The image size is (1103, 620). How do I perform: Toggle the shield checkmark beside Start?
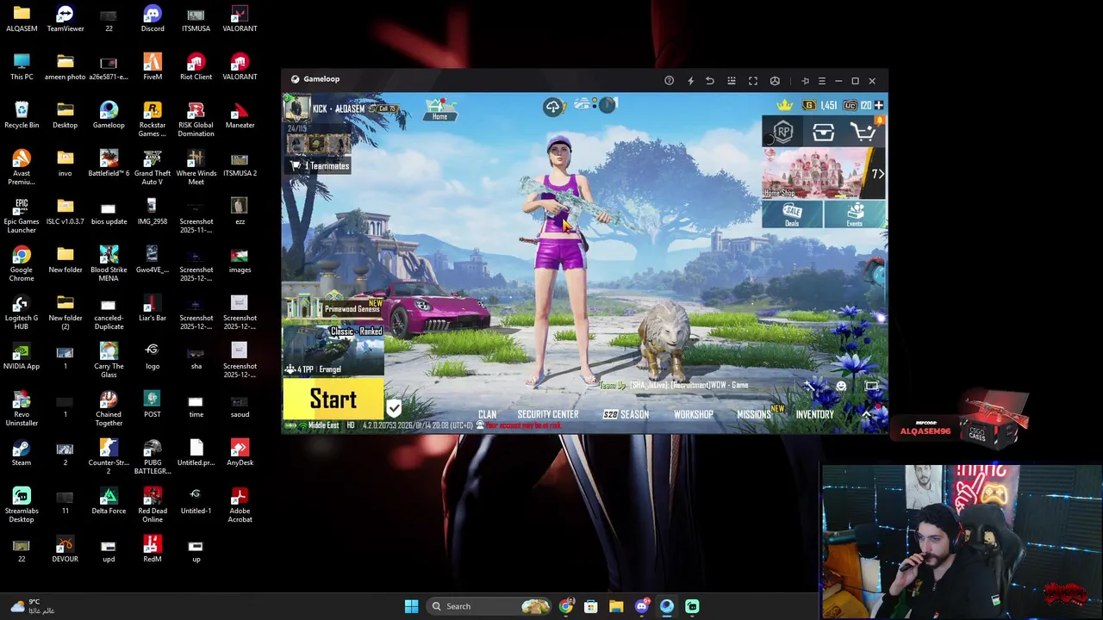(x=394, y=408)
